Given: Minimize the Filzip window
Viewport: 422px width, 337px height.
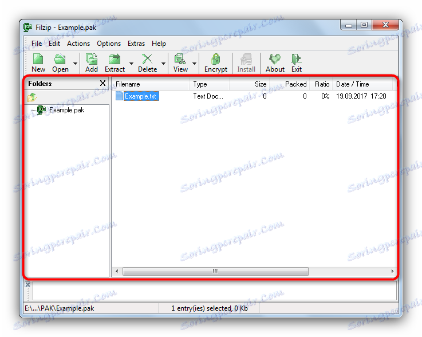Looking at the screenshot, I should pos(349,25).
